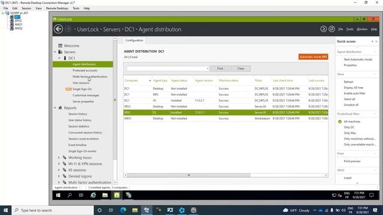Click Install under SRV2 section
The image size is (383, 215).
pos(348,178)
